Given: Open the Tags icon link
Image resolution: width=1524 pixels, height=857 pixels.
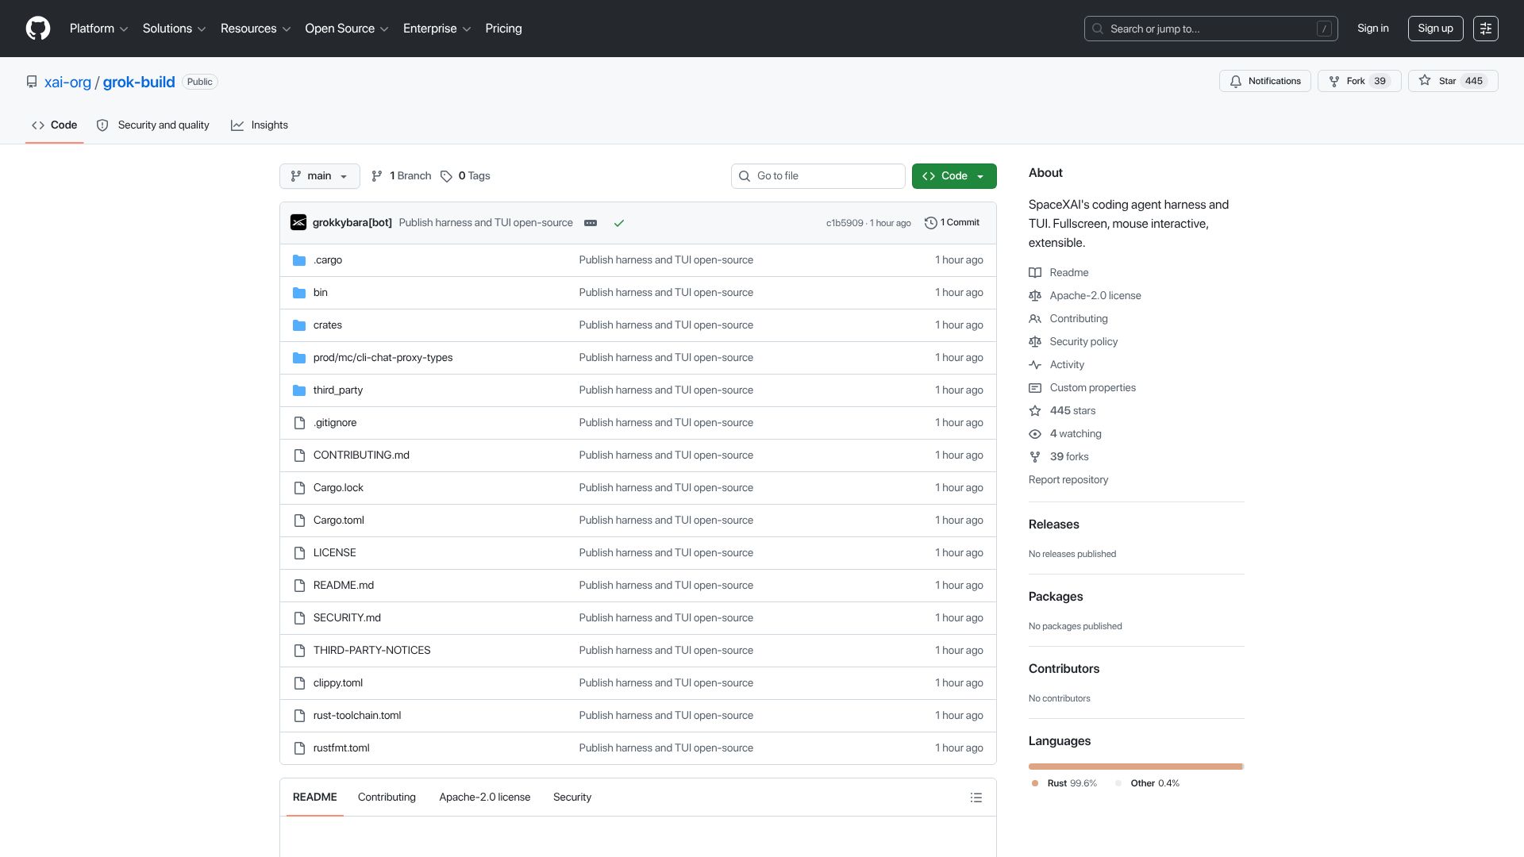Looking at the screenshot, I should [446, 176].
